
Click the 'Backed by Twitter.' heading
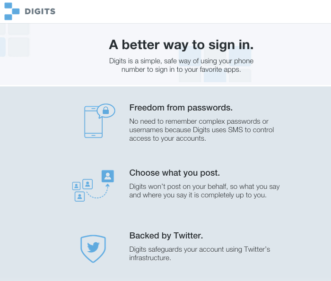[x=166, y=236]
